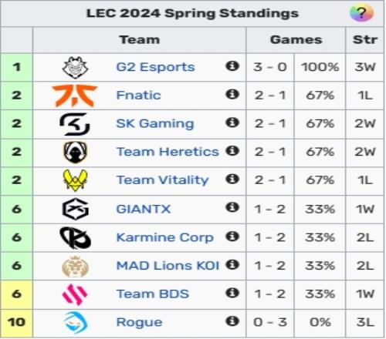Follow the Team Heretics link

(x=168, y=152)
